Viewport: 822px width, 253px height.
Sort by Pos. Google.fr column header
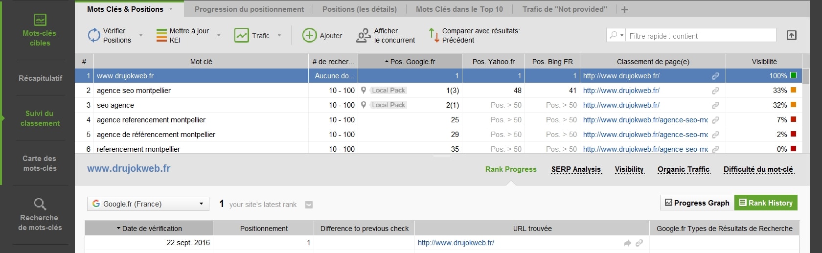(410, 62)
